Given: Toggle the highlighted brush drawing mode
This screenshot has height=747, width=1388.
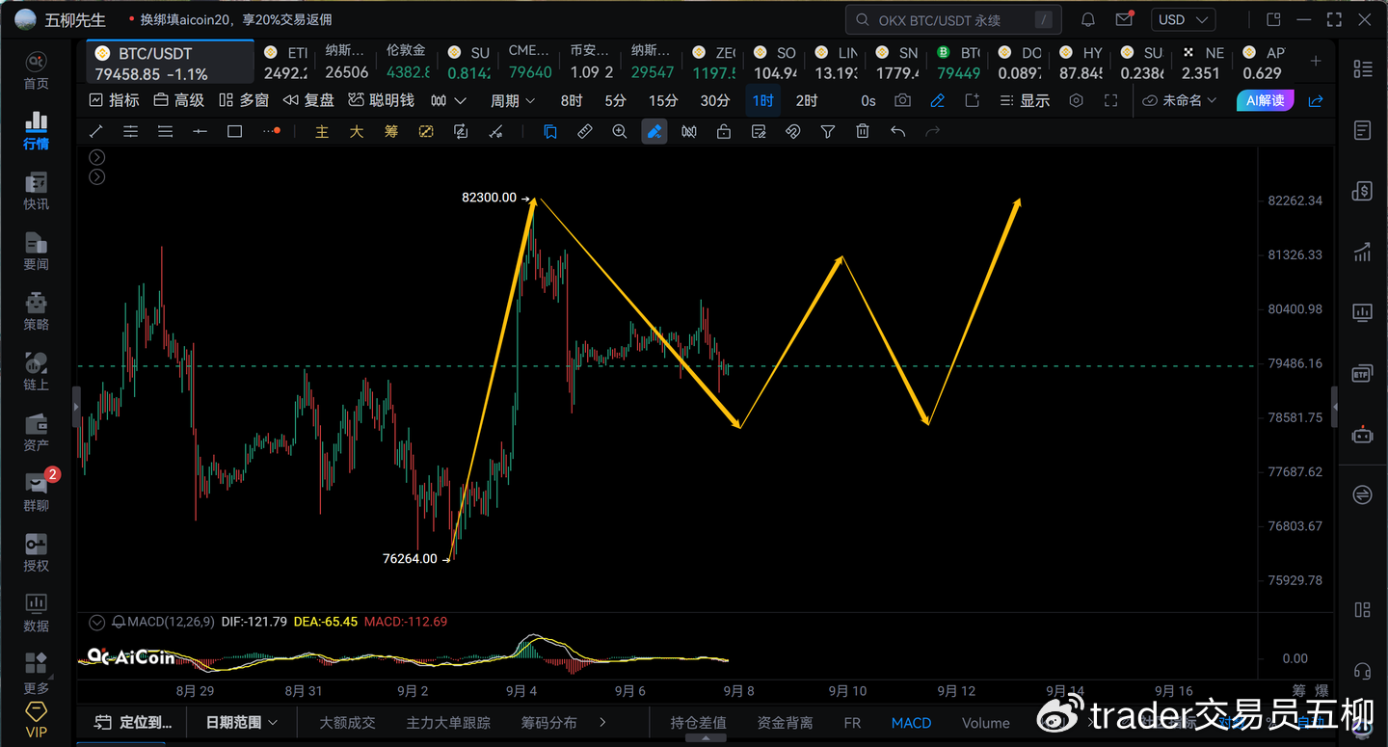Looking at the screenshot, I should coord(654,132).
